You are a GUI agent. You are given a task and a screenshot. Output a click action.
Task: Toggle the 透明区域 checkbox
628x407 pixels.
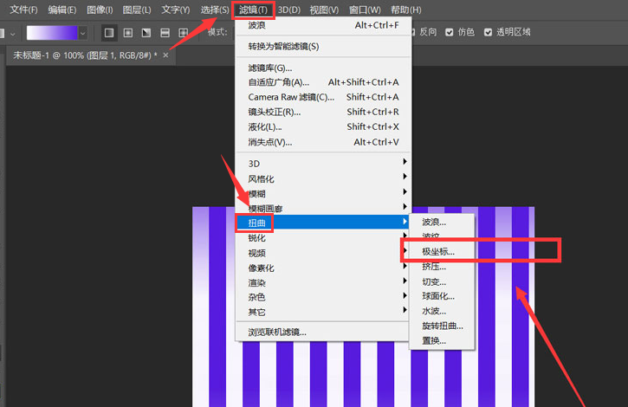point(488,32)
